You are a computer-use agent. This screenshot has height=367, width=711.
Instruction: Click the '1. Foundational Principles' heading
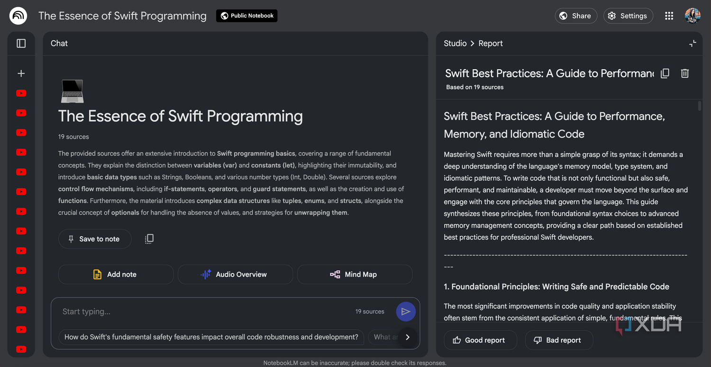tap(556, 286)
